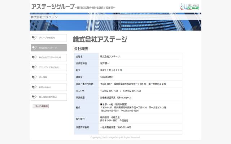Click the ■本部・本社（福岡市西区） line
Viewport: 231px width, 144px height.
click(x=114, y=104)
